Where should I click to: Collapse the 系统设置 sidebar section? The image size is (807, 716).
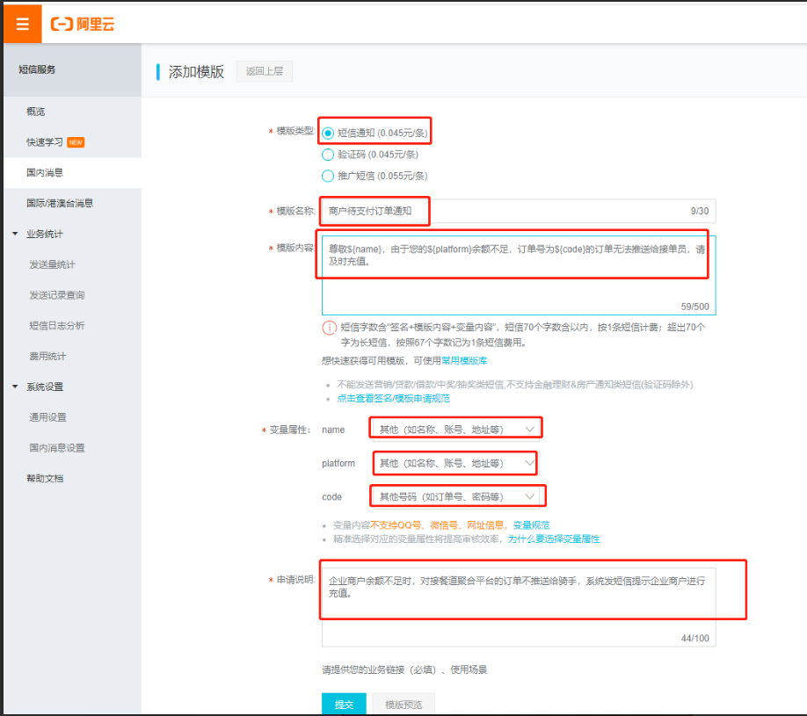coord(15,387)
